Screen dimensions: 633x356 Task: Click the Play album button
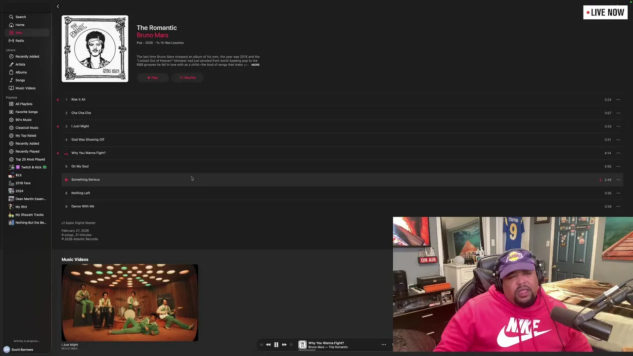[x=153, y=78]
